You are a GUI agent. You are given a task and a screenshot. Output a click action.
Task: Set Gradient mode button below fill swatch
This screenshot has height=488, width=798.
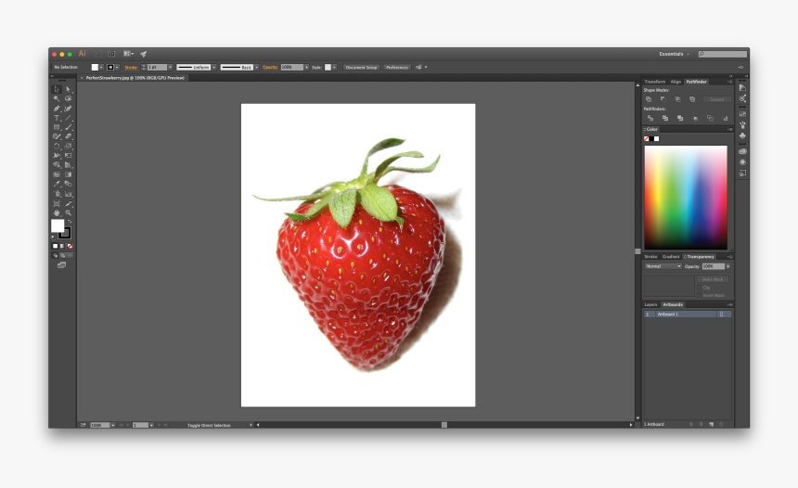coord(62,246)
